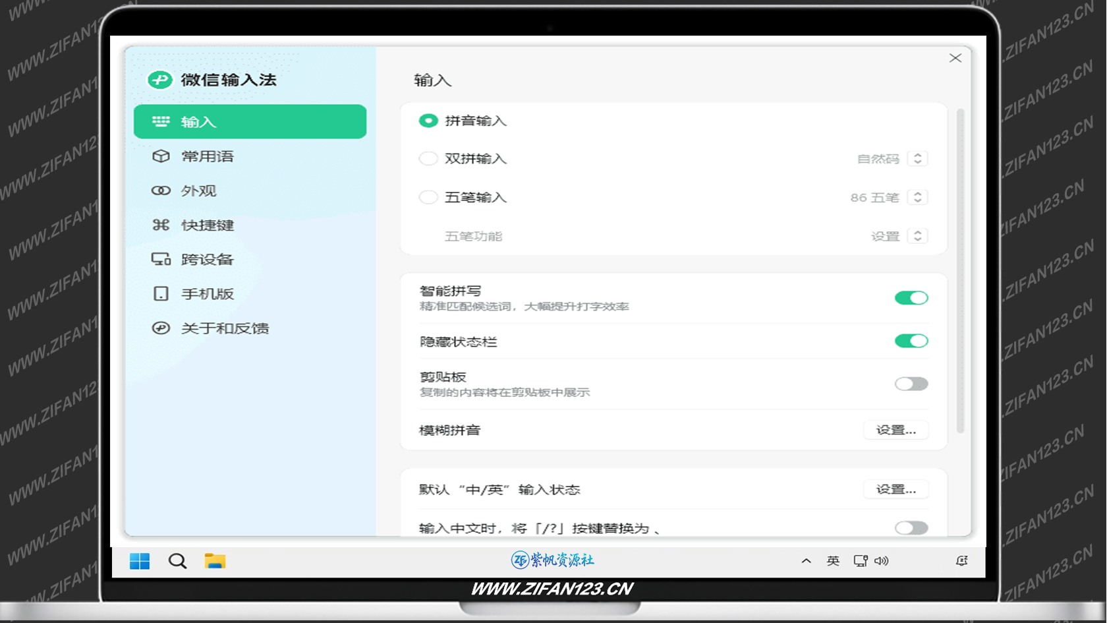Turn off 隐藏状态栏 toggle
This screenshot has width=1107, height=623.
(x=911, y=341)
